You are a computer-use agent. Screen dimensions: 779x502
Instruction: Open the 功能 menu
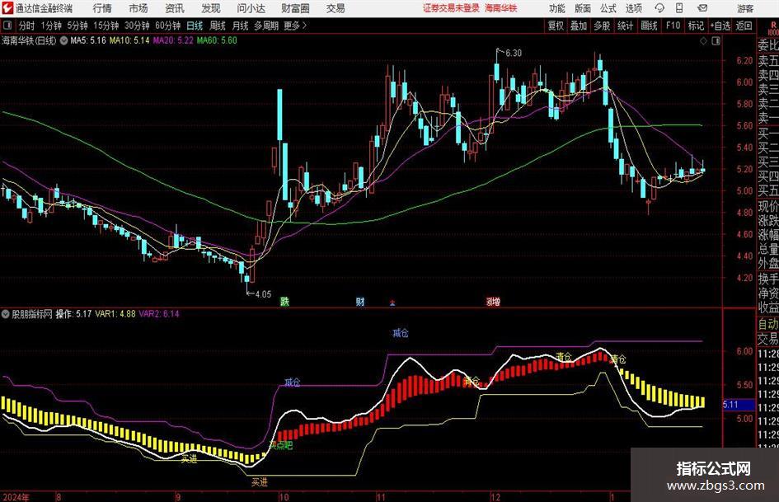tap(557, 8)
